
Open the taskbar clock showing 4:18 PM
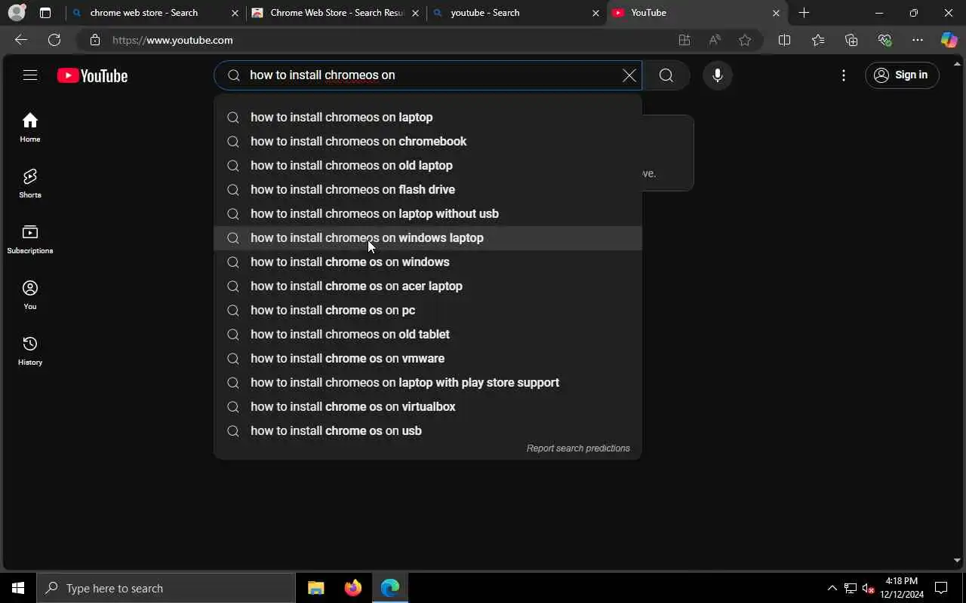coord(901,588)
